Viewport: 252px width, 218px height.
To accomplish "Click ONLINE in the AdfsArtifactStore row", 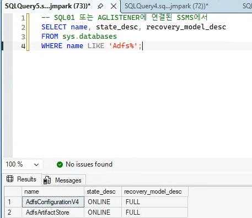I will pos(103,212).
